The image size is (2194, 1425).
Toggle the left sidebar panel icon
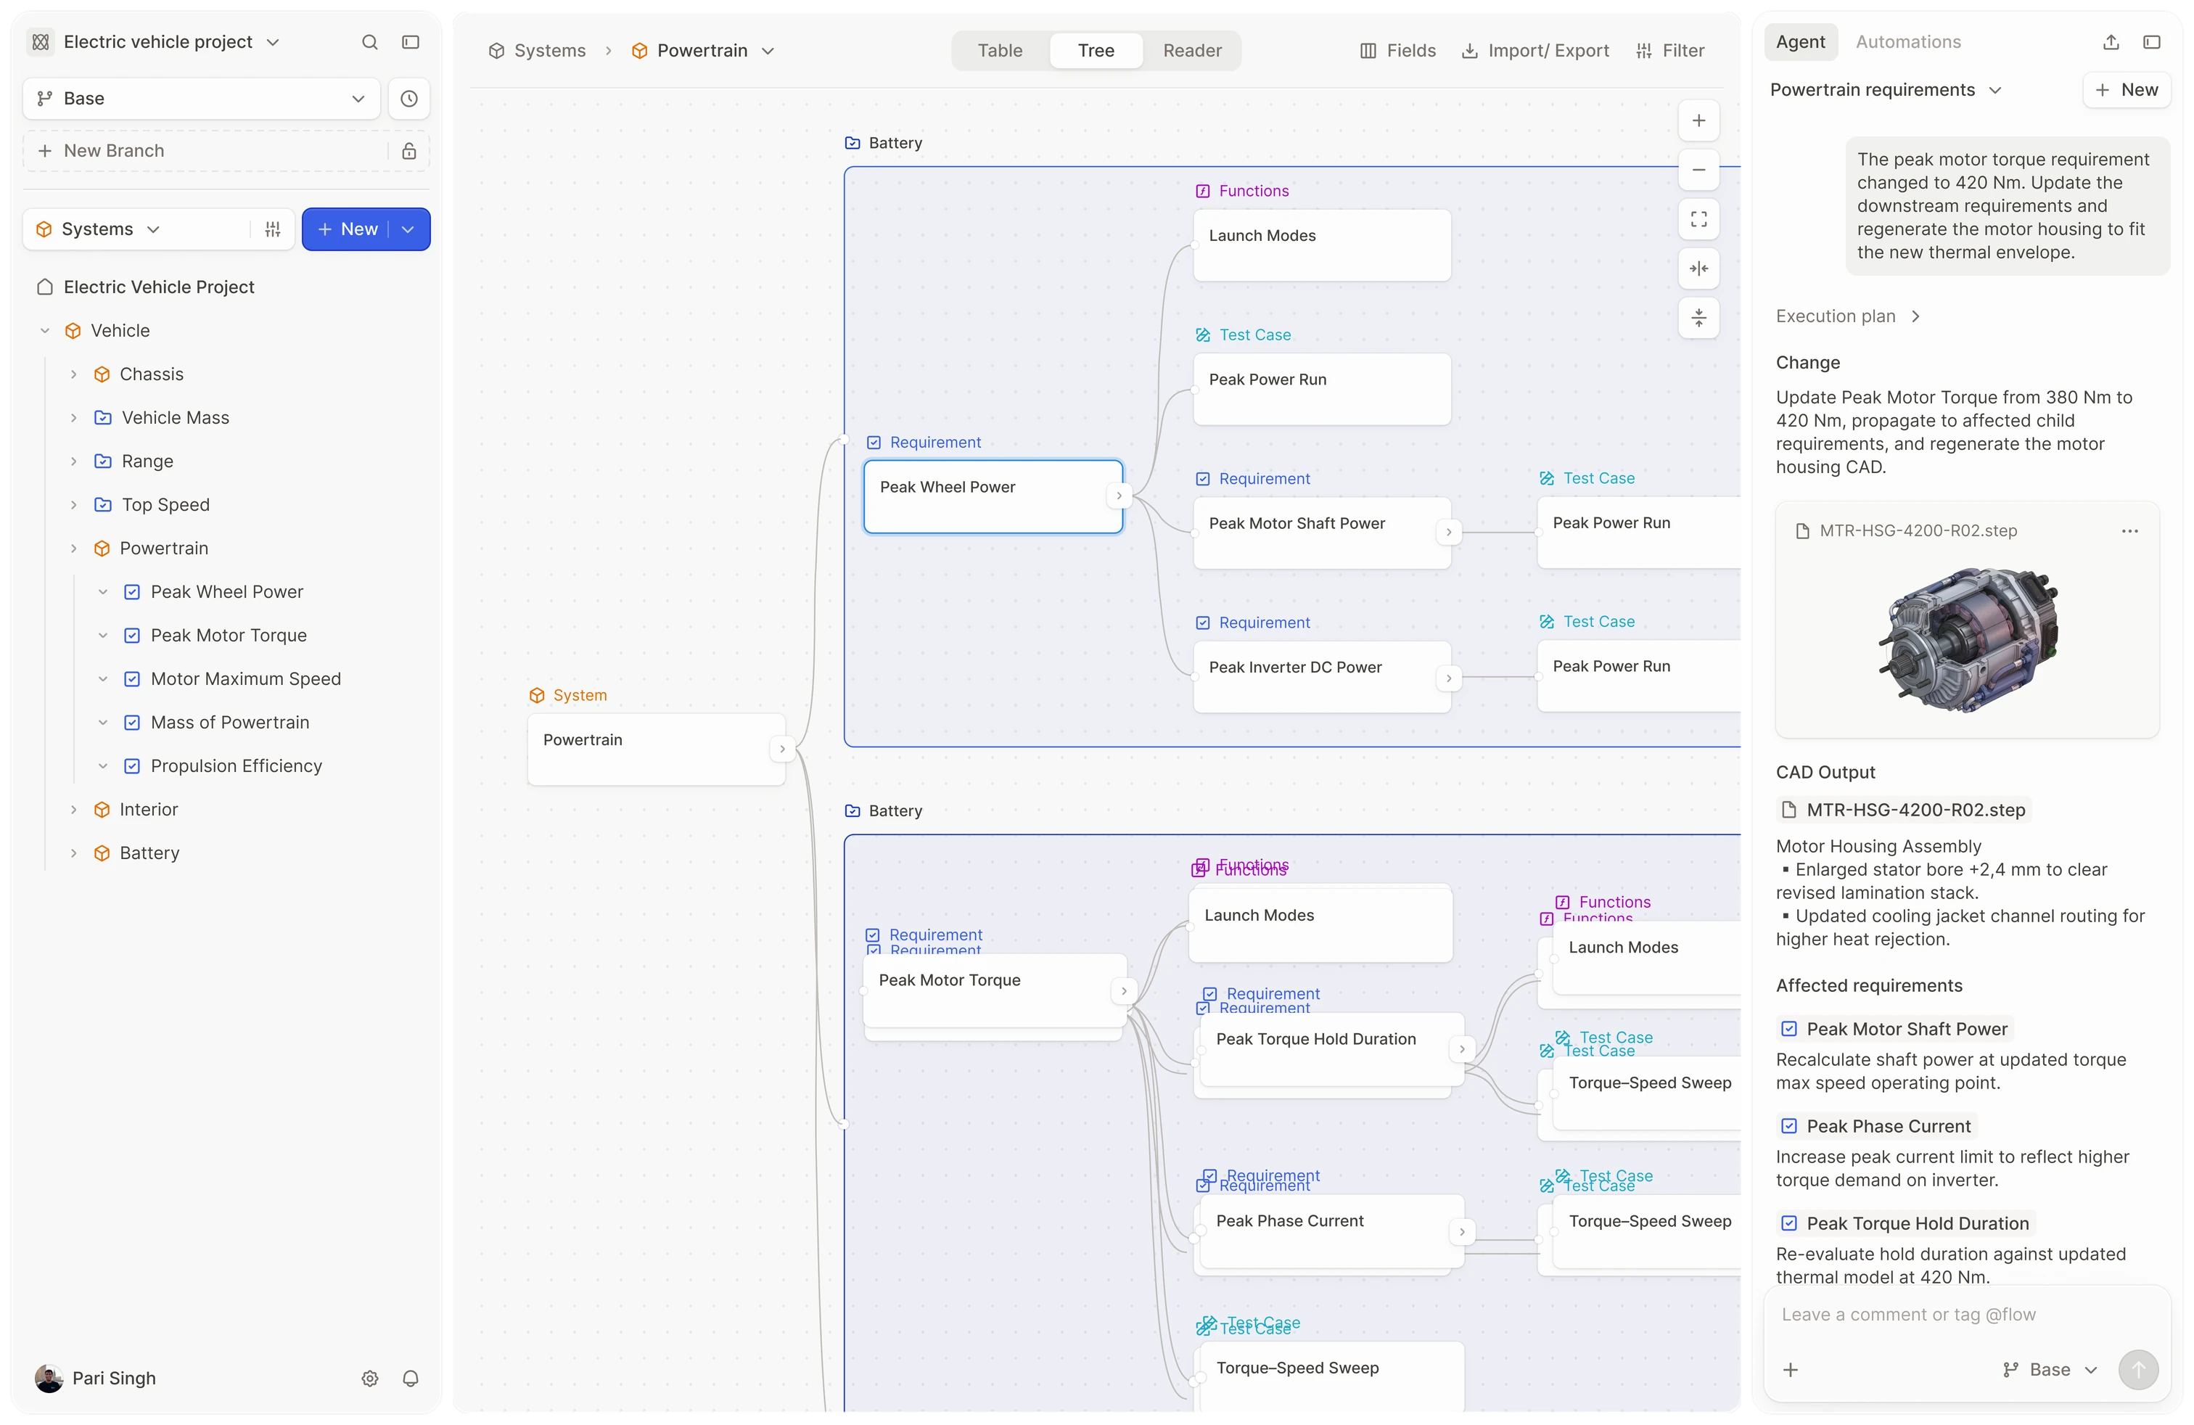411,42
